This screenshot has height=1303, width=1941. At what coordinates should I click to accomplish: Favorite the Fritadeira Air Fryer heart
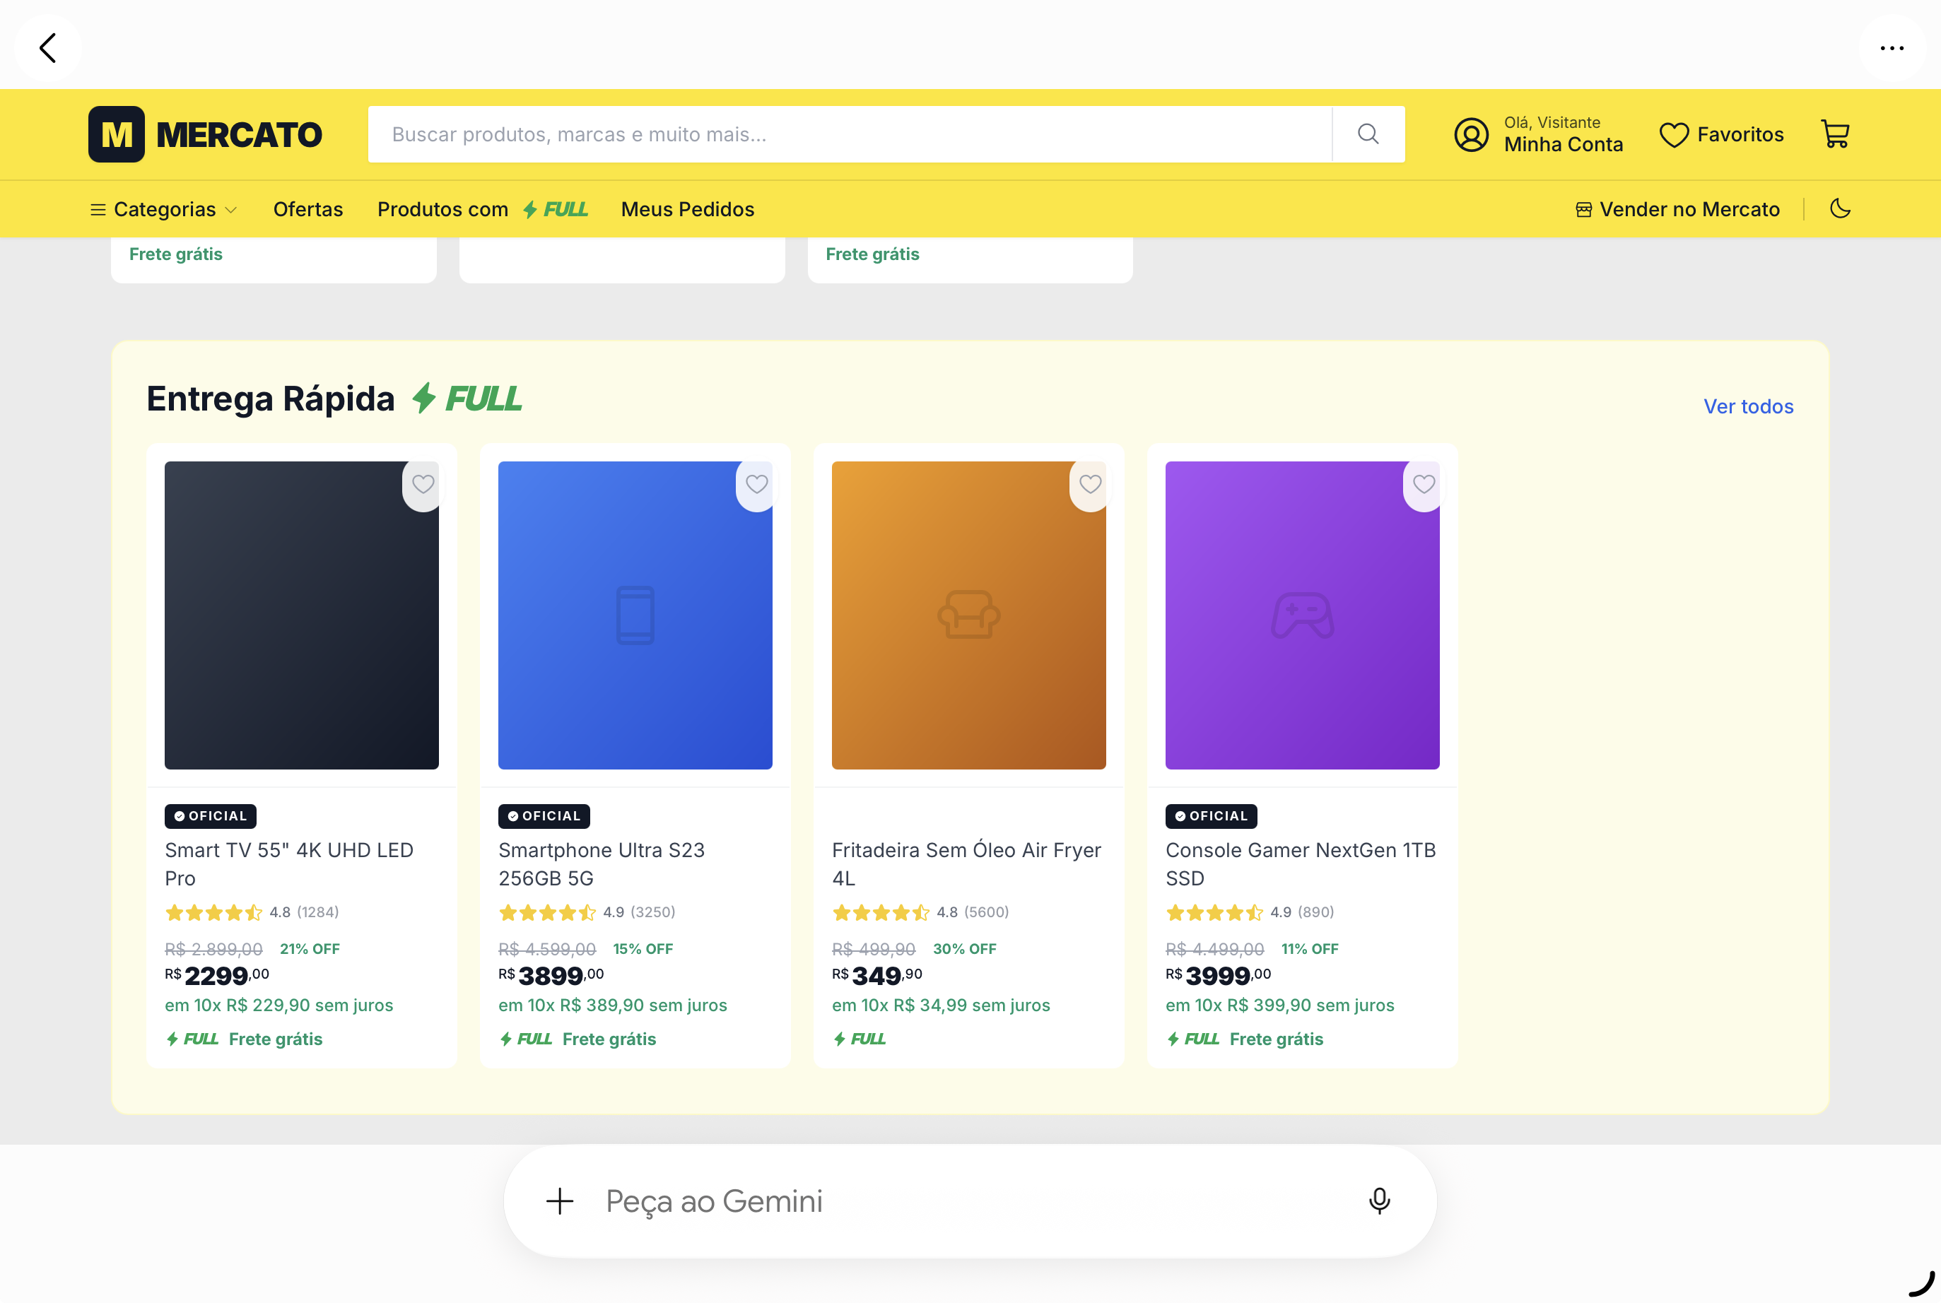1090,483
